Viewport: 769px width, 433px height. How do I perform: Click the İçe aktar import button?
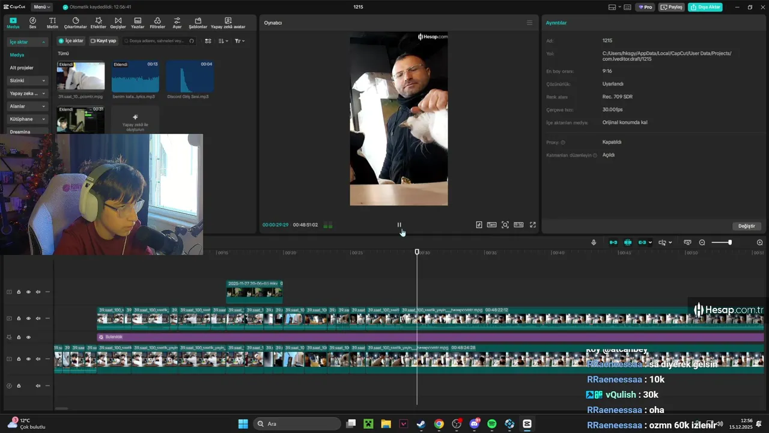click(x=71, y=41)
